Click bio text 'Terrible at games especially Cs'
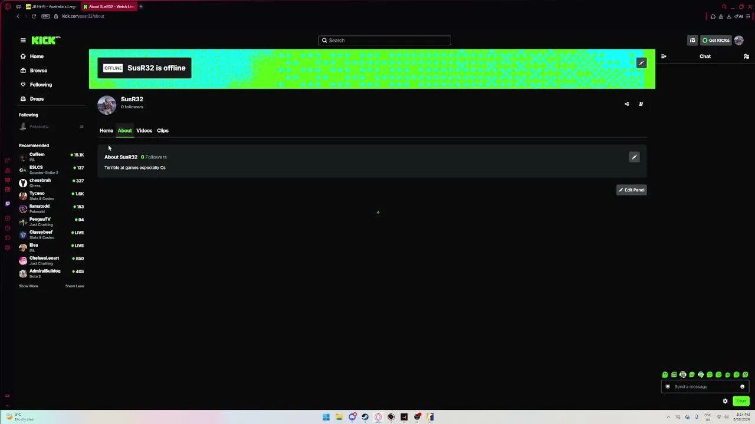This screenshot has width=755, height=424. coord(135,168)
